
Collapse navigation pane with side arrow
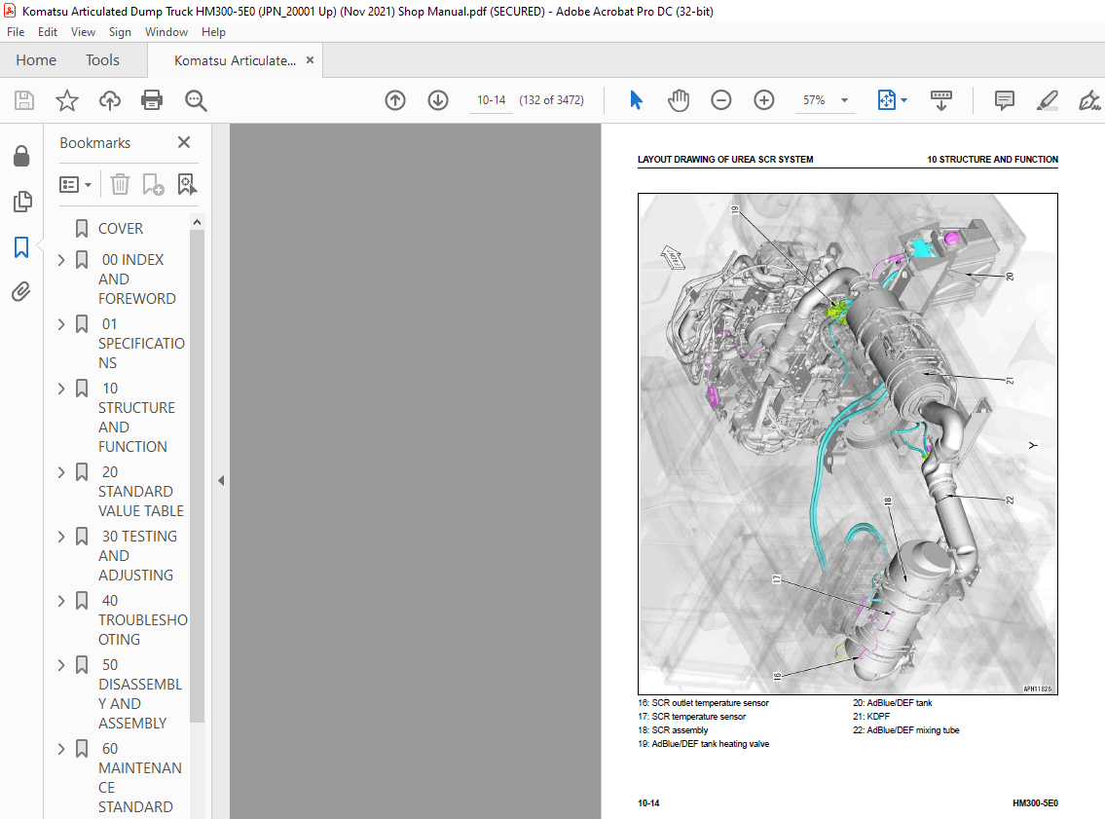point(221,481)
